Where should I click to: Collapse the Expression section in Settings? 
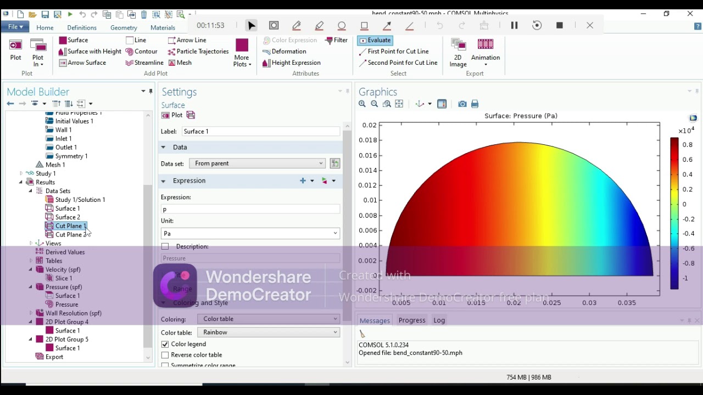163,181
